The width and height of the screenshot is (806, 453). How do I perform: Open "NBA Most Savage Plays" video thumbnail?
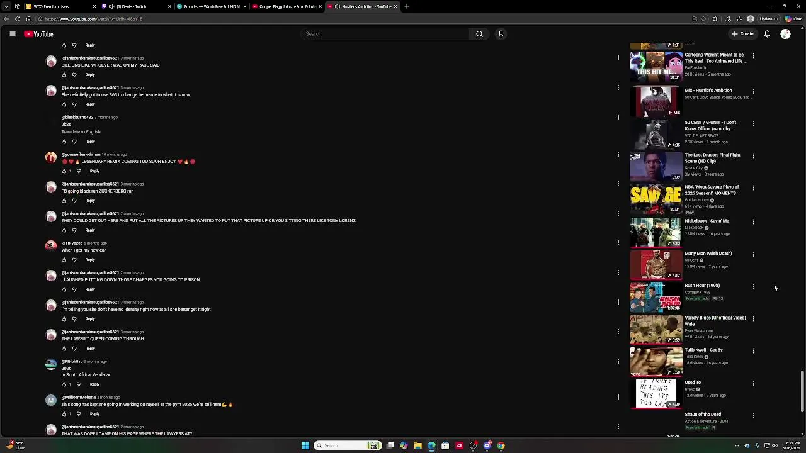coord(656,199)
